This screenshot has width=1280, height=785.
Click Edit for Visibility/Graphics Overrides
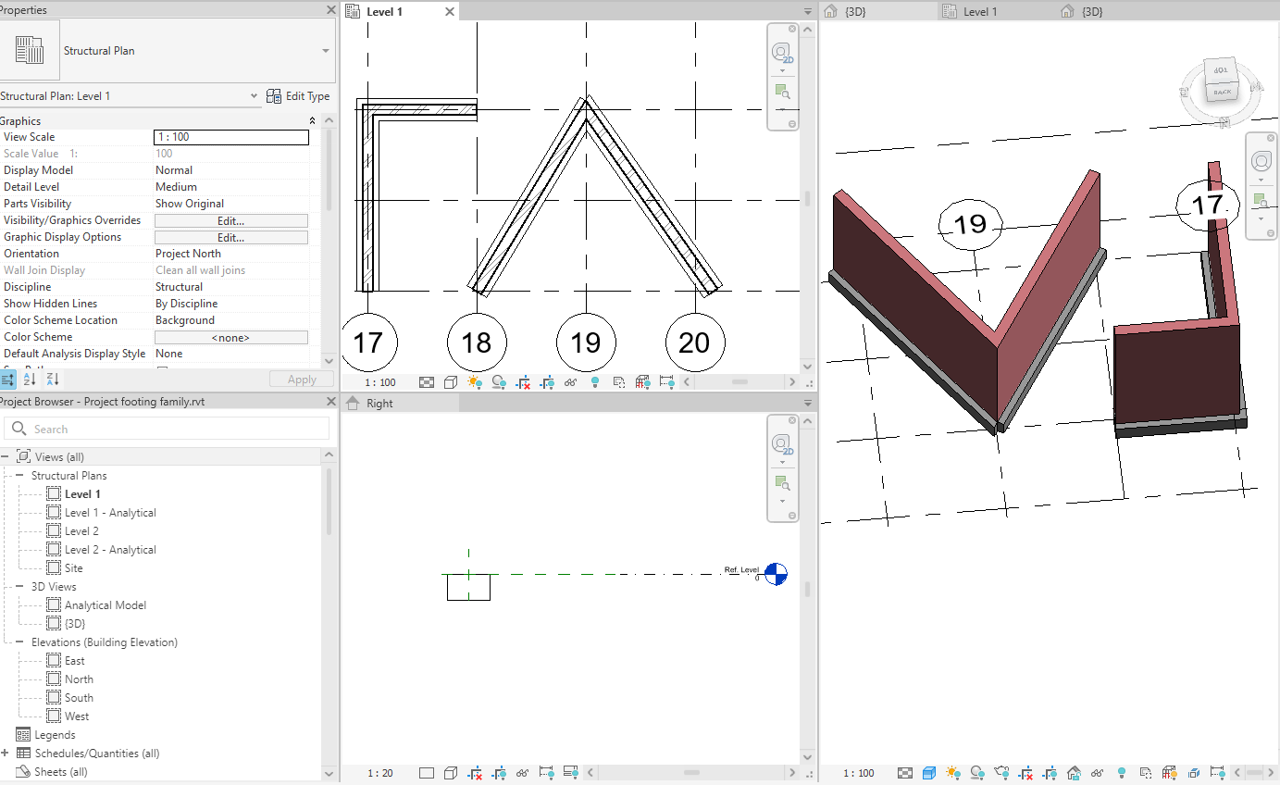tap(230, 219)
